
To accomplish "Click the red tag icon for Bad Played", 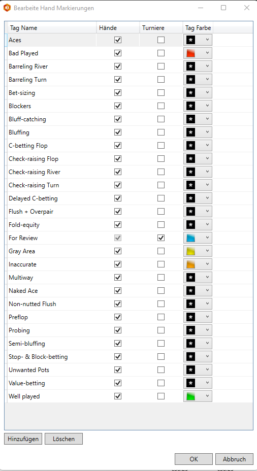I will pos(190,53).
